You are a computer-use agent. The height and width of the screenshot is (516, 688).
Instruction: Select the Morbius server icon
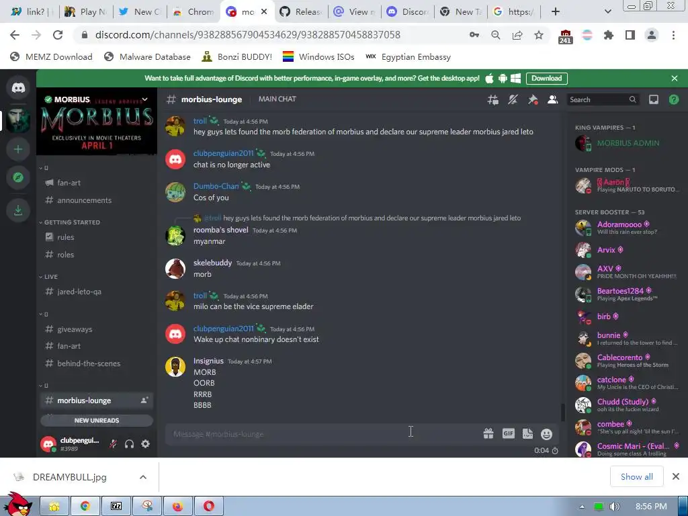tap(18, 120)
